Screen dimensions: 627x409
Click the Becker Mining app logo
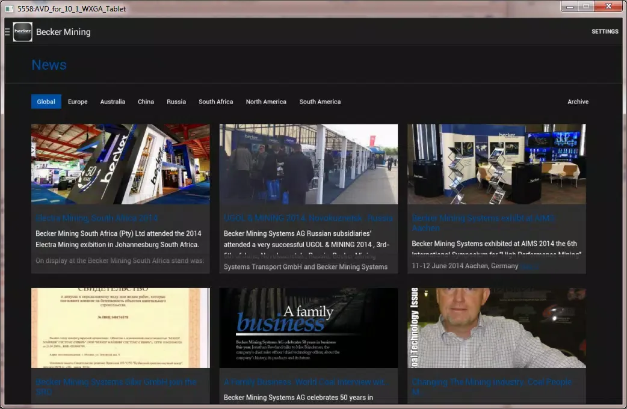(x=23, y=32)
